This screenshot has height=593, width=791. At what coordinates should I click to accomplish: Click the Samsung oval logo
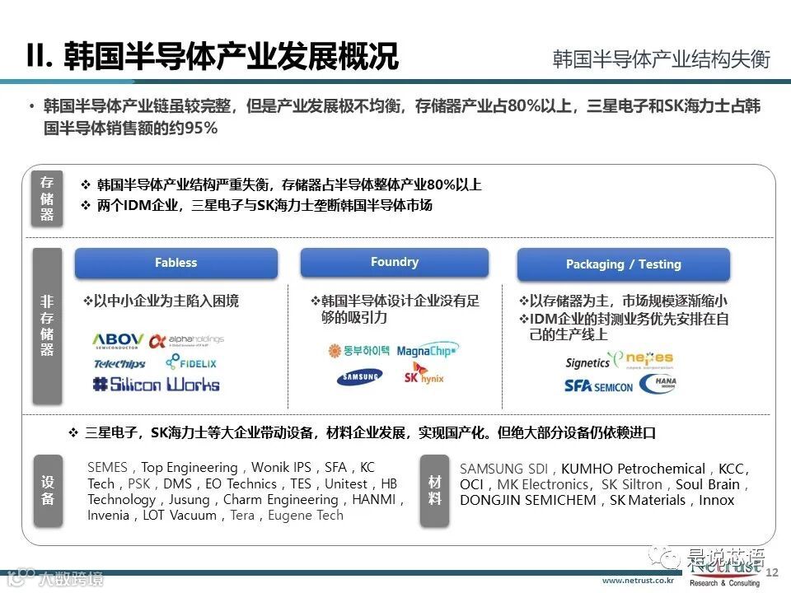360,376
